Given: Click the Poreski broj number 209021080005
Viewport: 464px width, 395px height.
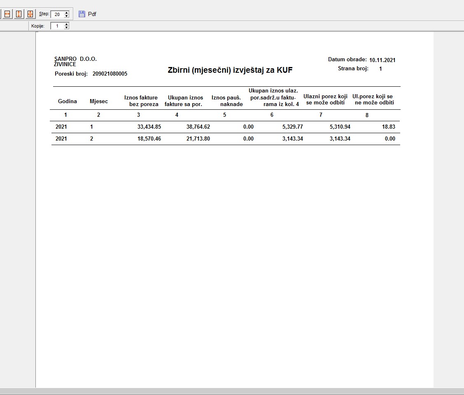Looking at the screenshot, I should [x=110, y=74].
